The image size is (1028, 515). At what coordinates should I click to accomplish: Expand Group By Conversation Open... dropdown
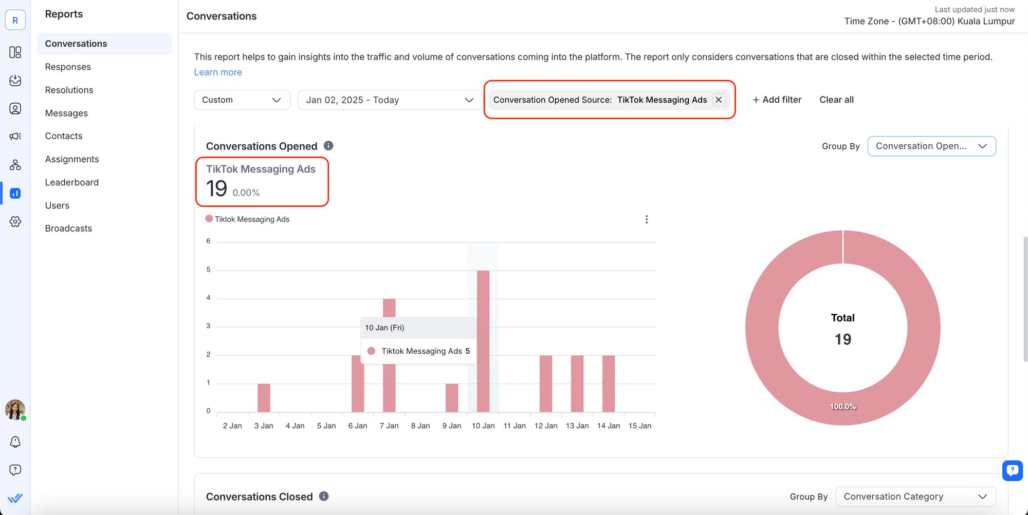click(931, 146)
